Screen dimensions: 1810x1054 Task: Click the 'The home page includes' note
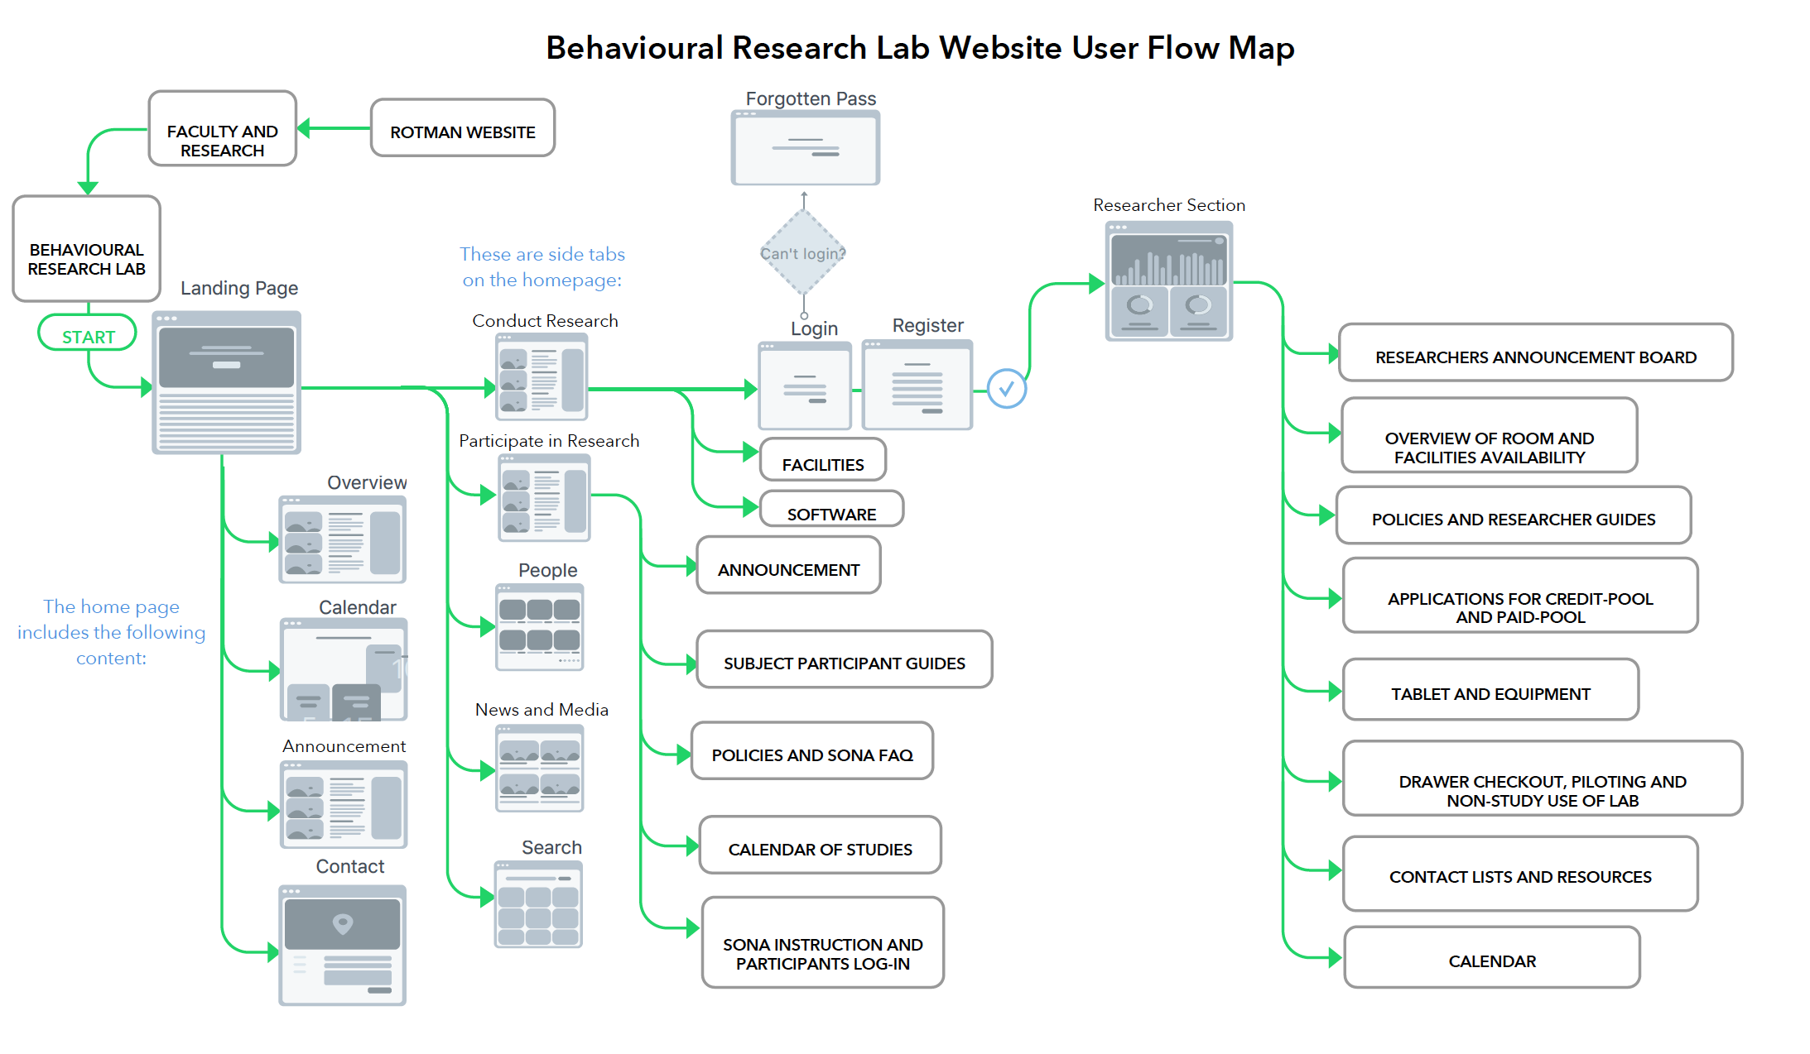pos(111,632)
